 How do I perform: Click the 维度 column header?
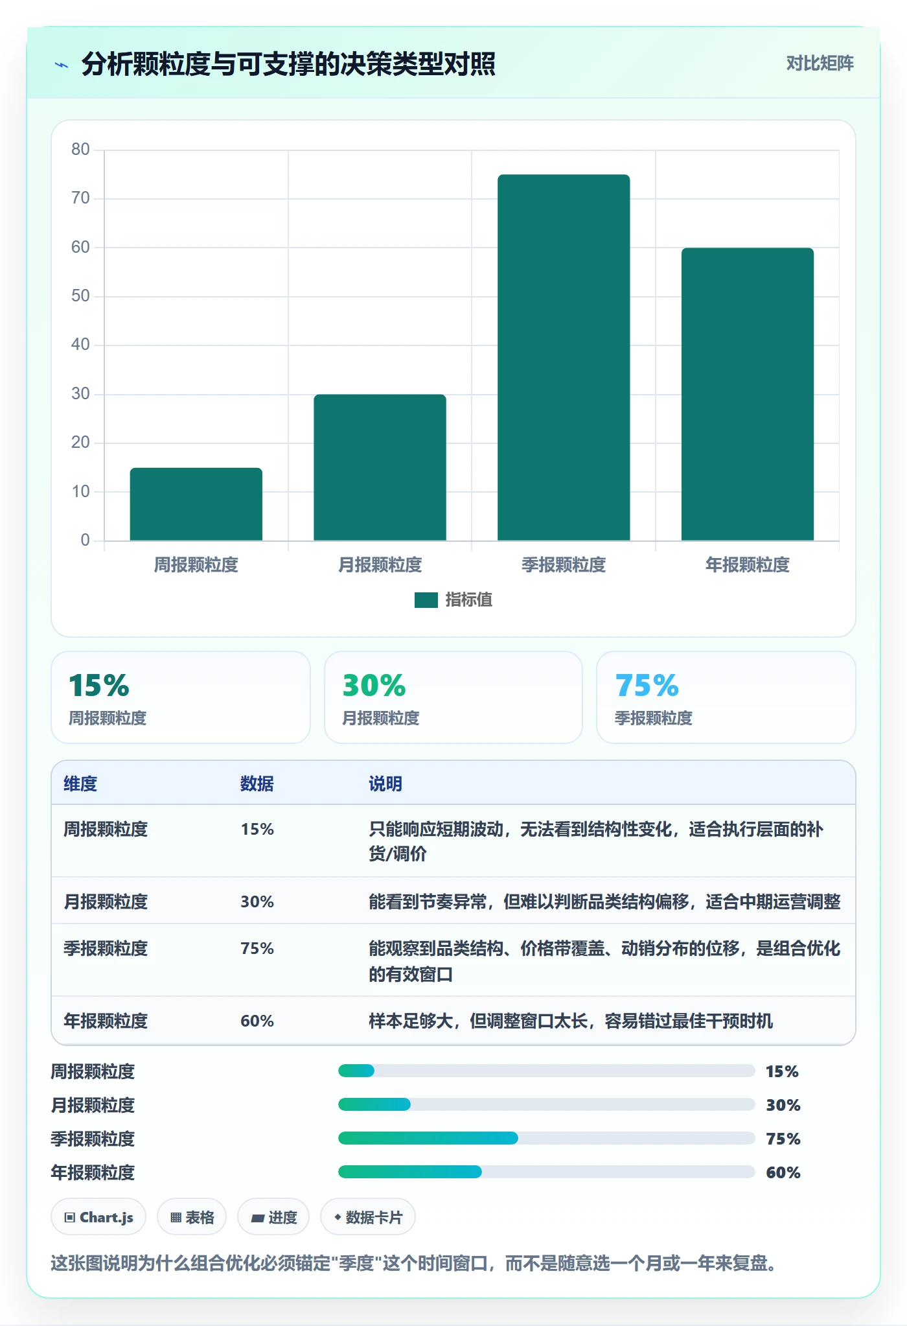click(80, 784)
